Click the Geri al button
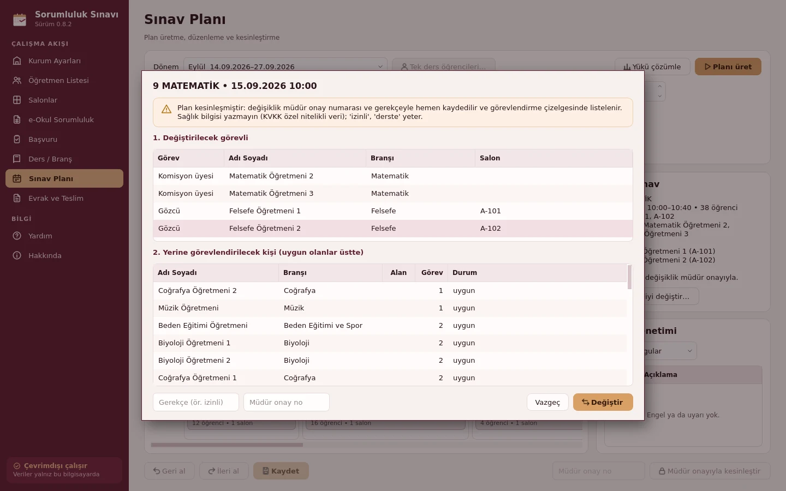The image size is (786, 491). [169, 471]
